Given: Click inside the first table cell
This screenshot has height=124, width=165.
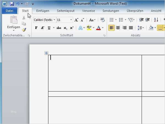Looking at the screenshot, I should coord(95,73).
